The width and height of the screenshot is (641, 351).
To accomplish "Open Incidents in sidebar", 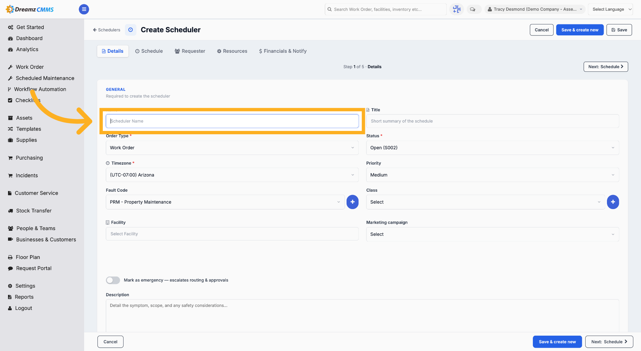I will point(23,175).
